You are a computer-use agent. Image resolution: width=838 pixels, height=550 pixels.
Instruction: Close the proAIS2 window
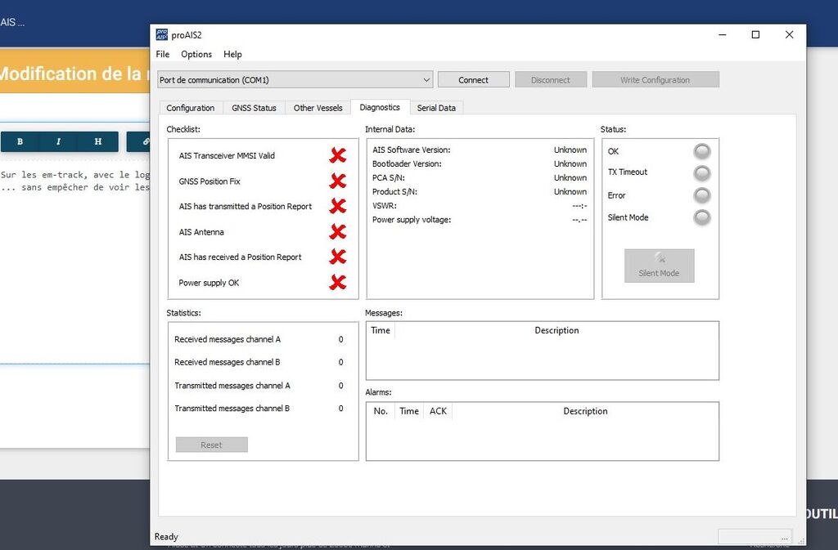coord(789,34)
